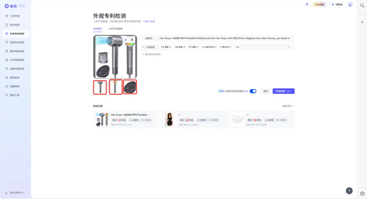Open the 综合检测 sidebar icon
Image resolution: width=367 pixels, height=199 pixels.
click(x=15, y=24)
